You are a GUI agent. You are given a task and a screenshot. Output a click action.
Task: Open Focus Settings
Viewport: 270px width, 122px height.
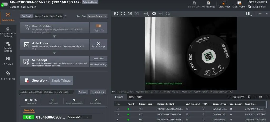pyautogui.click(x=99, y=45)
